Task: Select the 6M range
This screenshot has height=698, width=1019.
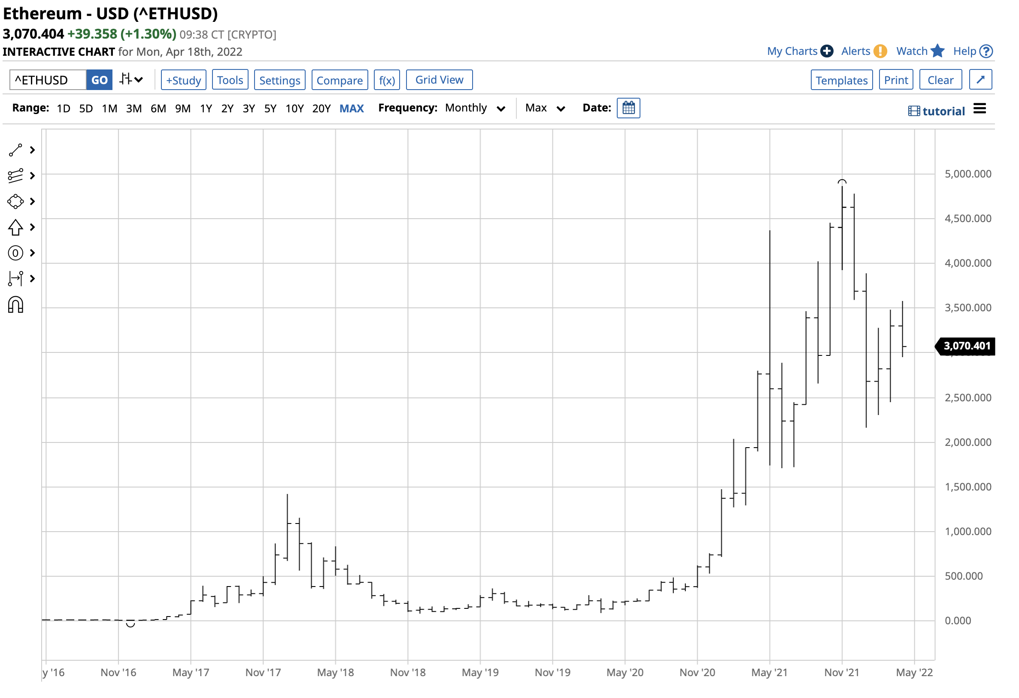Action: 158,108
